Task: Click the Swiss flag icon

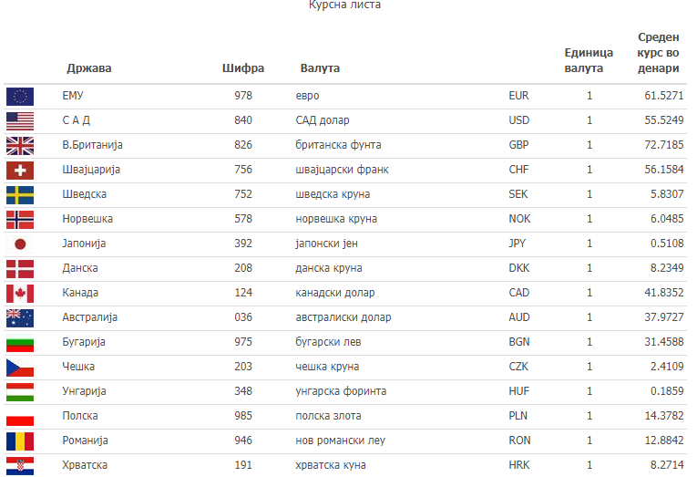Action: (x=20, y=171)
